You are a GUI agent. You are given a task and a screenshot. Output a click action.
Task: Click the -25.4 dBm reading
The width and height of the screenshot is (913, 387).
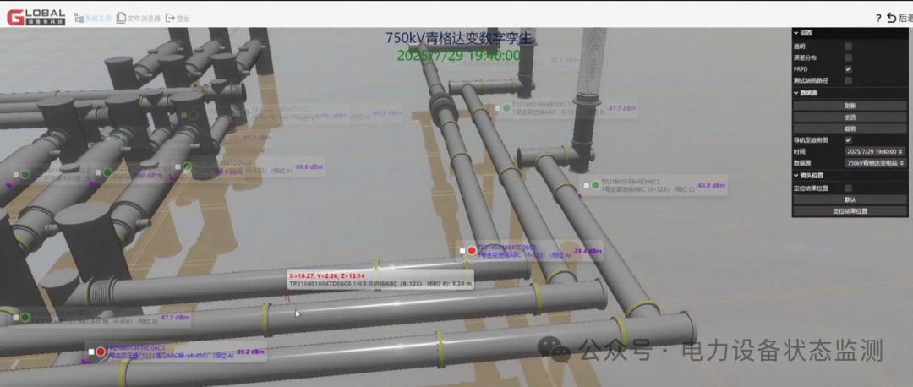[x=587, y=252]
